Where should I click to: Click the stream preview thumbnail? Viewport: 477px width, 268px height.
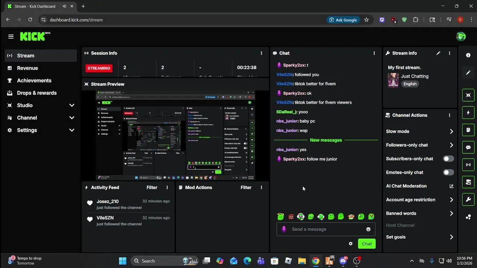tap(176, 135)
